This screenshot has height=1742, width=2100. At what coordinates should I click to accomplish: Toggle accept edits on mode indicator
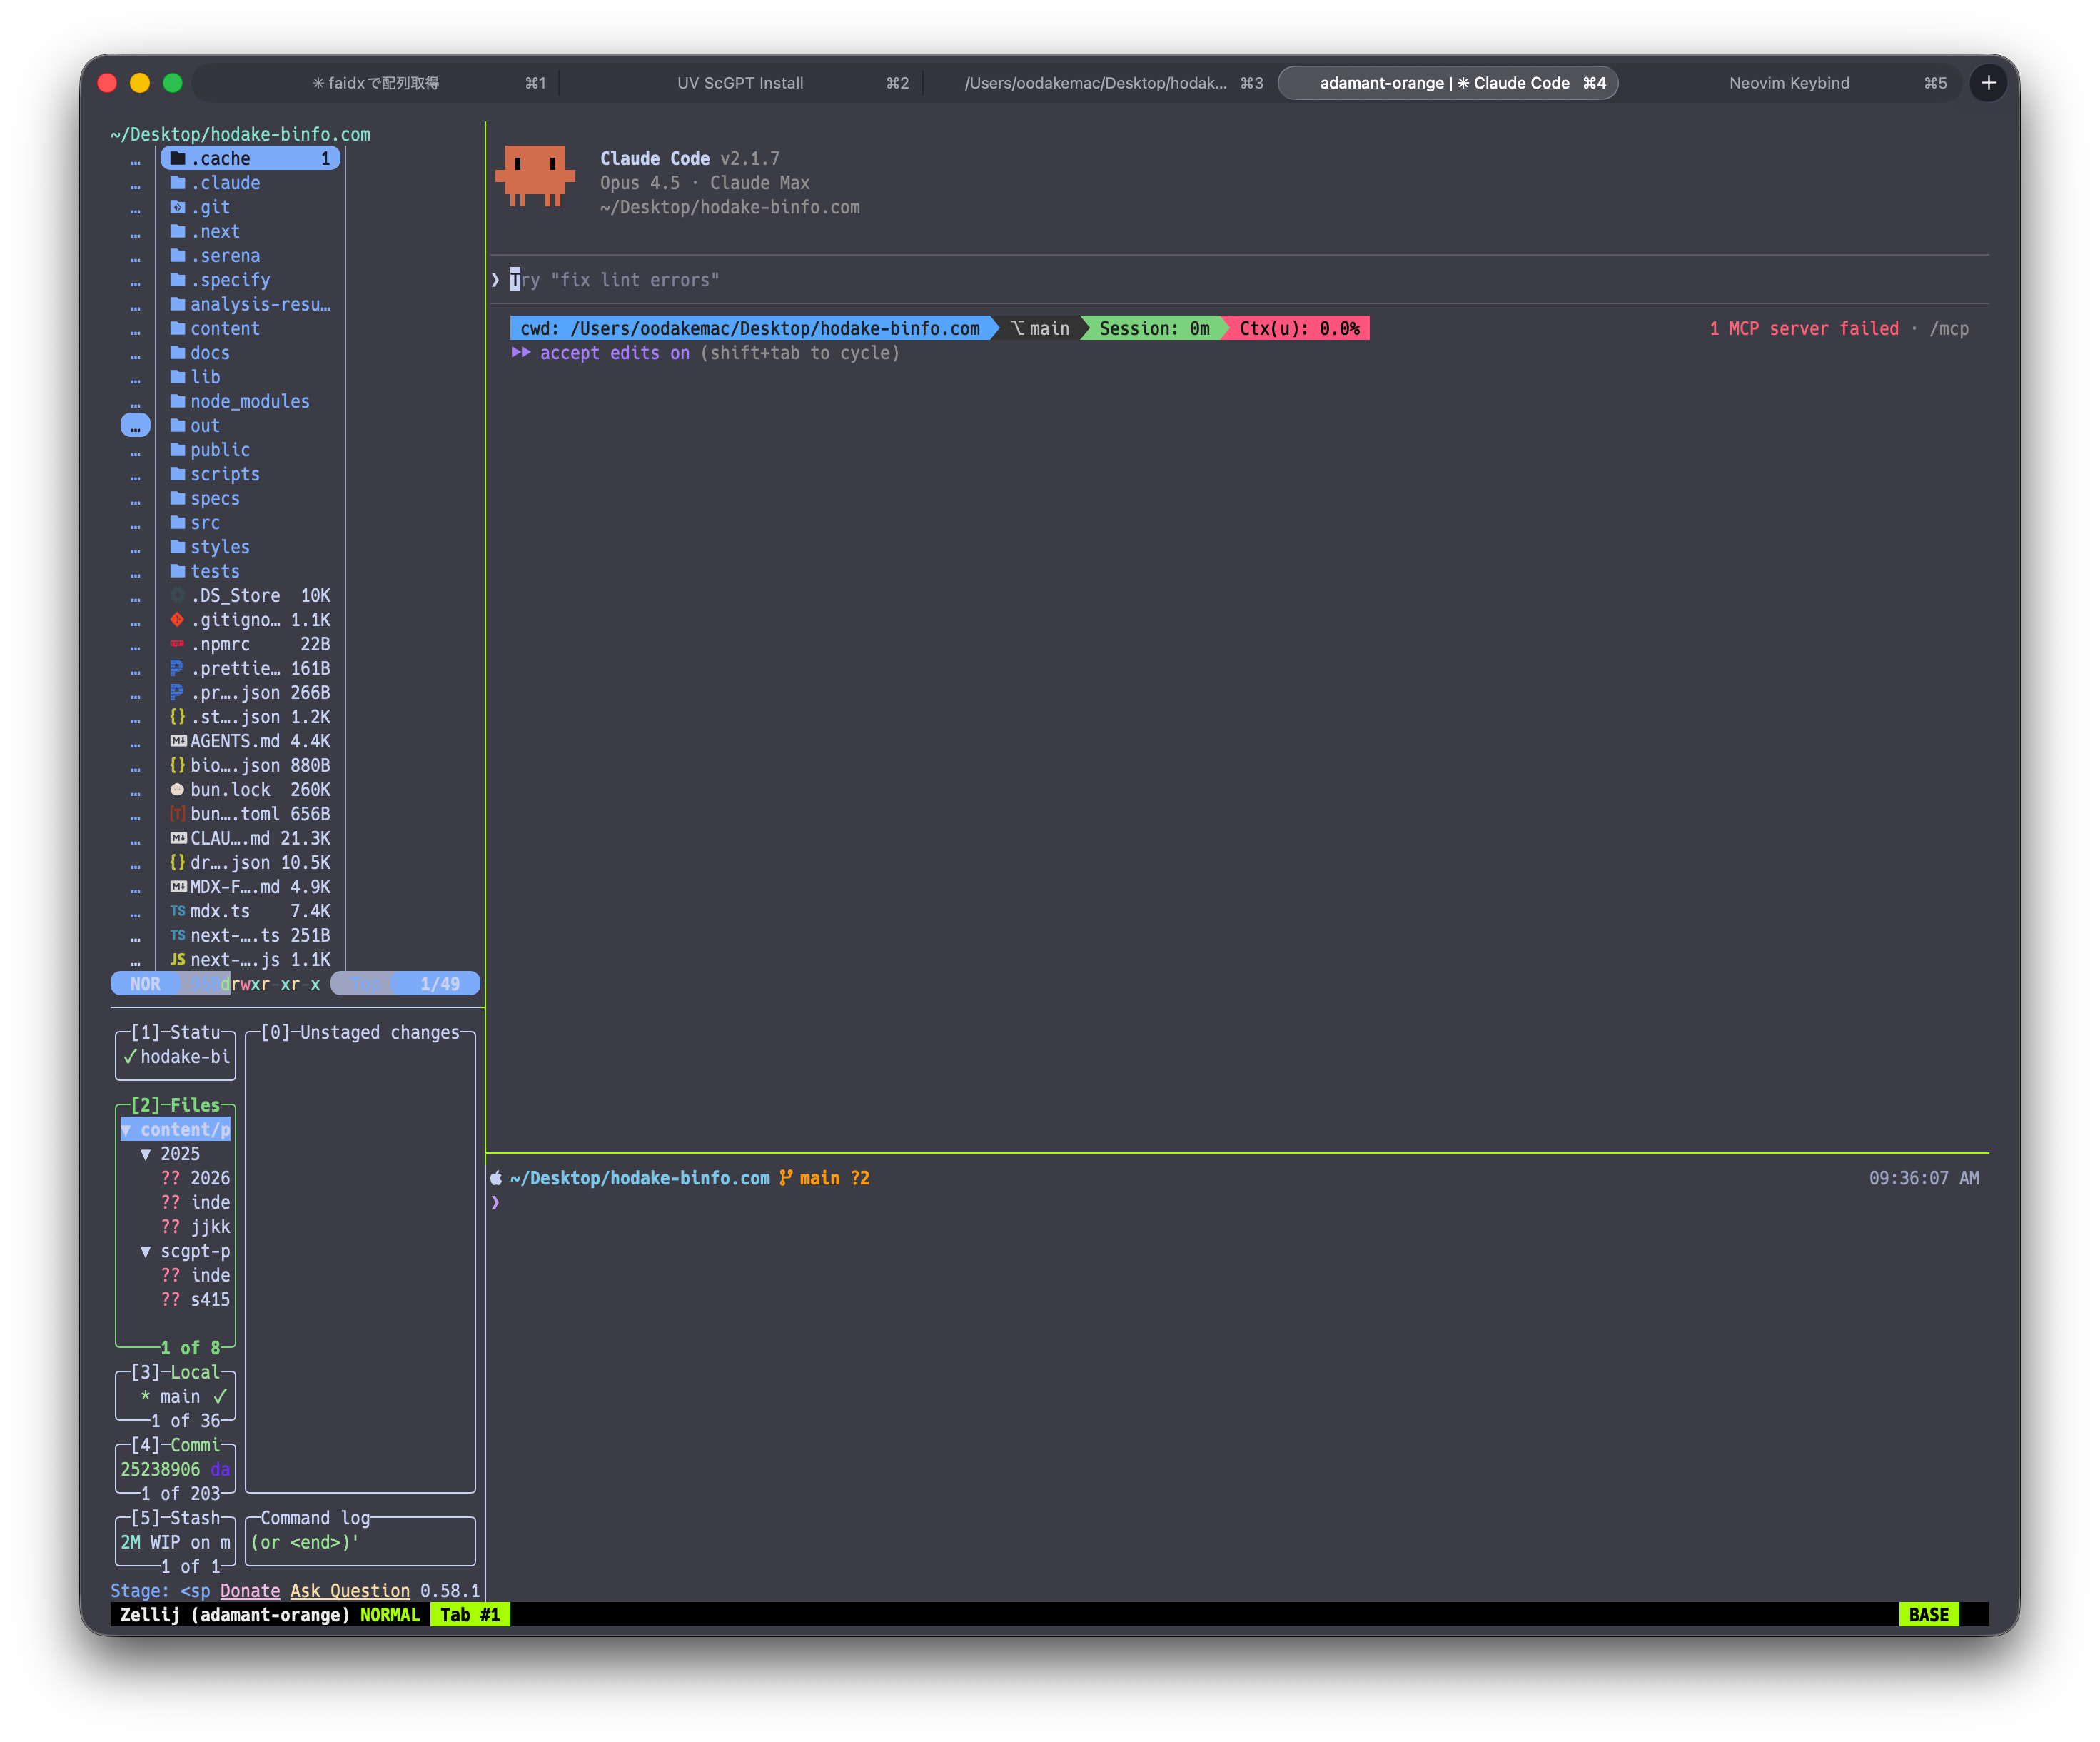614,353
